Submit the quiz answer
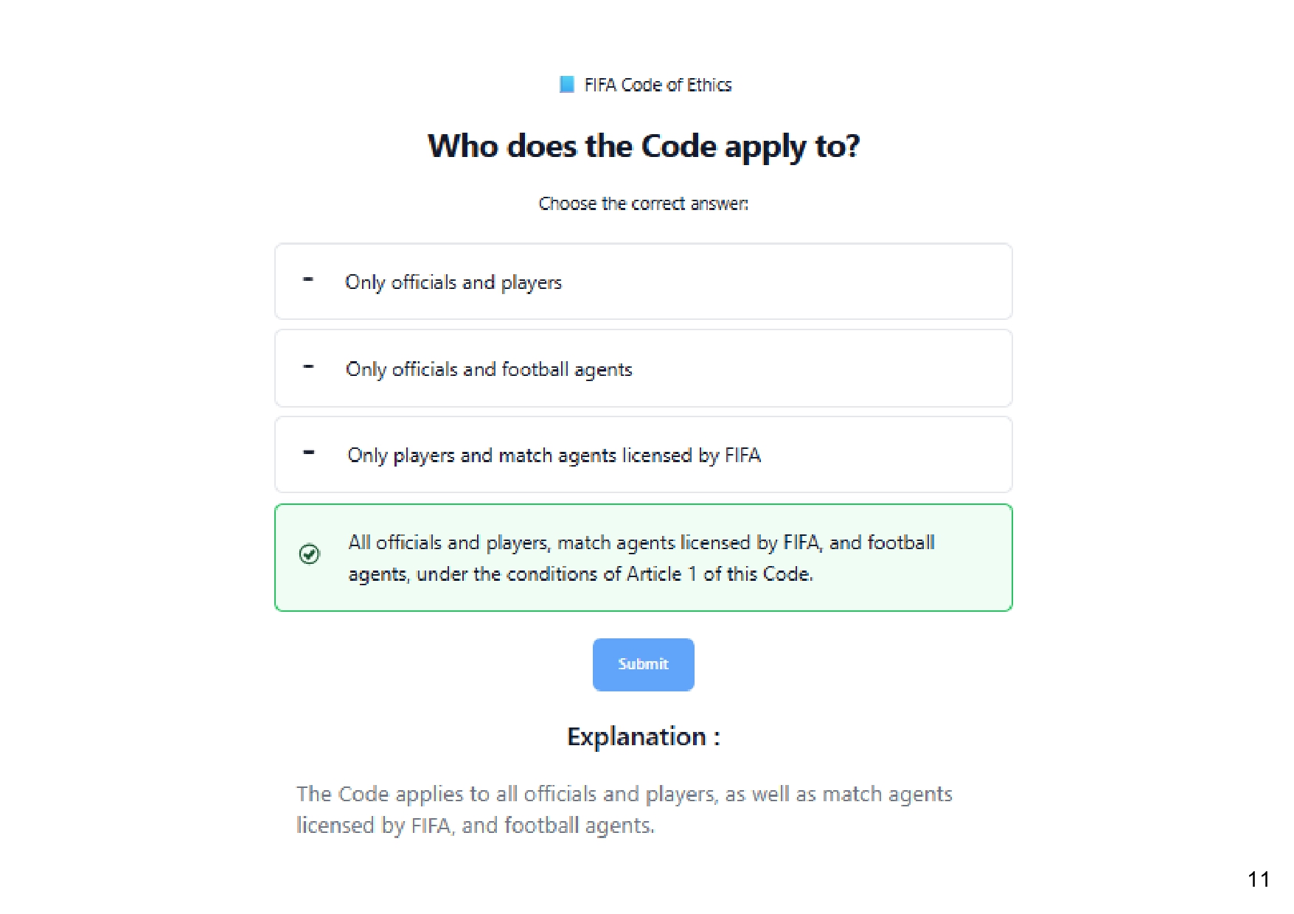This screenshot has width=1294, height=914. pyautogui.click(x=643, y=664)
